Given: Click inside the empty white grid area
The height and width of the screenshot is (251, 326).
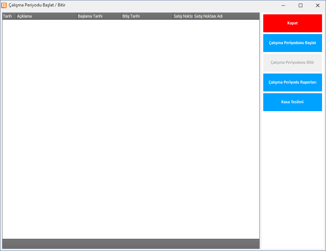Looking at the screenshot, I should tap(131, 129).
